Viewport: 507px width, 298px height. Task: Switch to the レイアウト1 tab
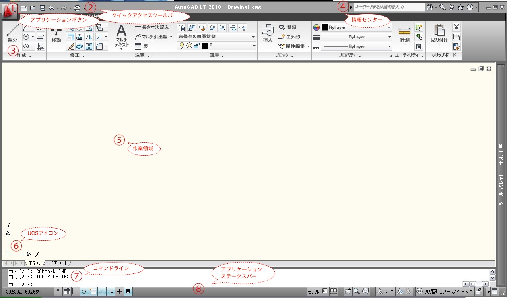point(58,263)
